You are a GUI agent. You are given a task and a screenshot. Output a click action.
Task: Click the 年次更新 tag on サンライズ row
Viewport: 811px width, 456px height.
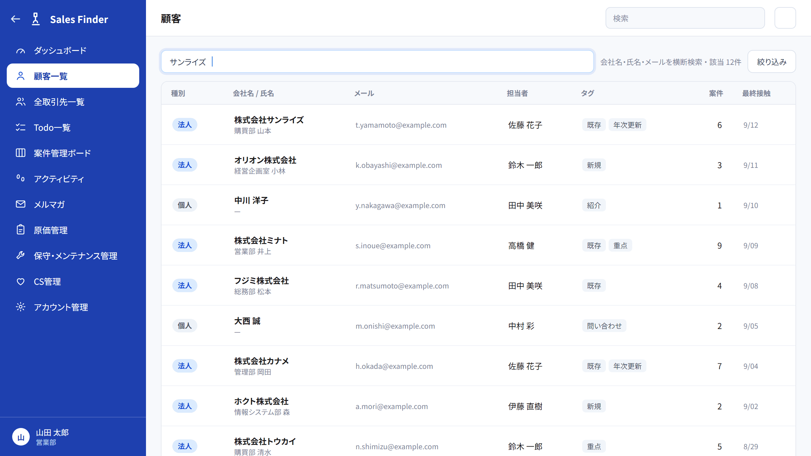click(628, 125)
